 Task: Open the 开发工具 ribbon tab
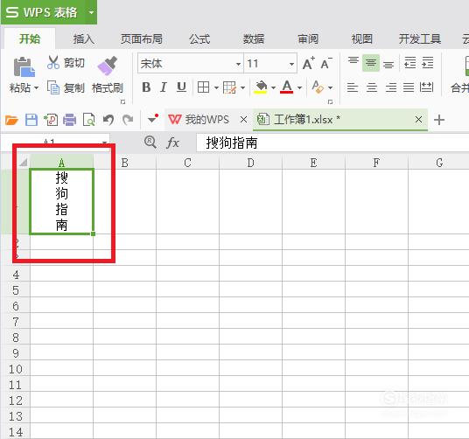click(420, 38)
